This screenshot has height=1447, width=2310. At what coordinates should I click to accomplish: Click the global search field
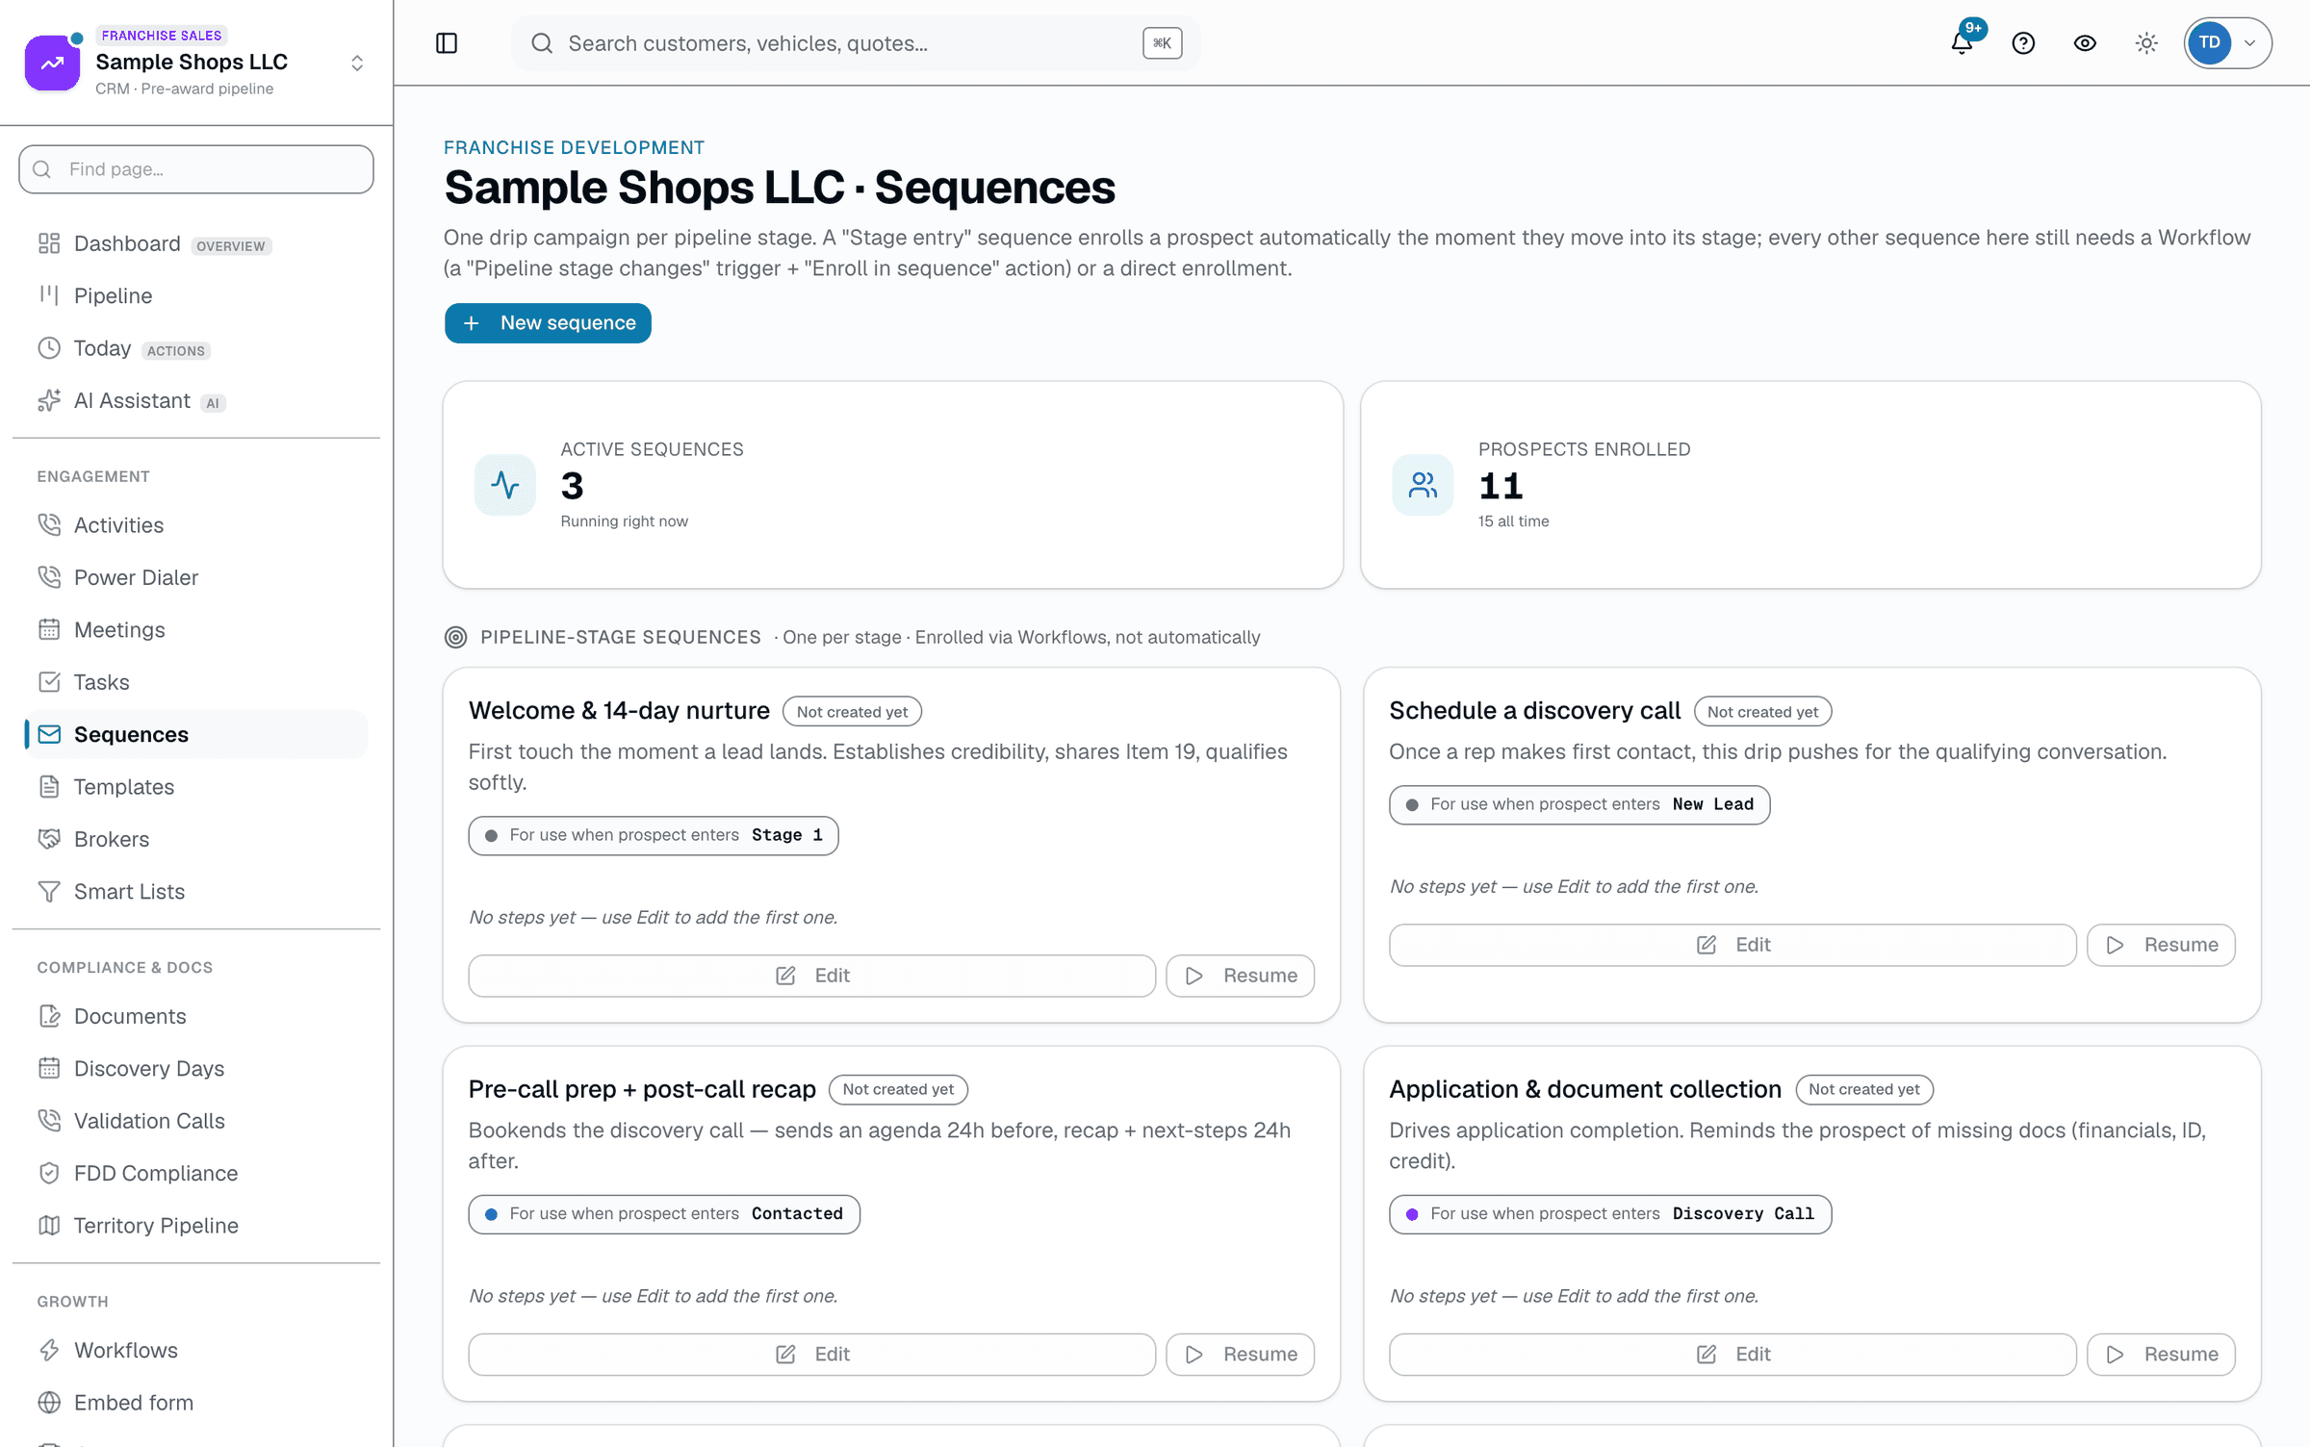pos(856,43)
